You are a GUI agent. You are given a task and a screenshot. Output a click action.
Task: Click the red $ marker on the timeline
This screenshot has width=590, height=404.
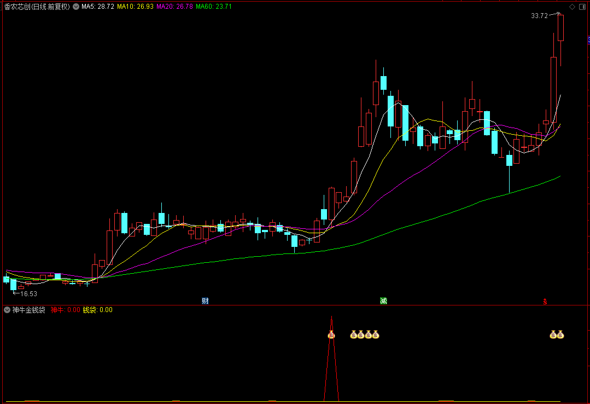tap(545, 302)
